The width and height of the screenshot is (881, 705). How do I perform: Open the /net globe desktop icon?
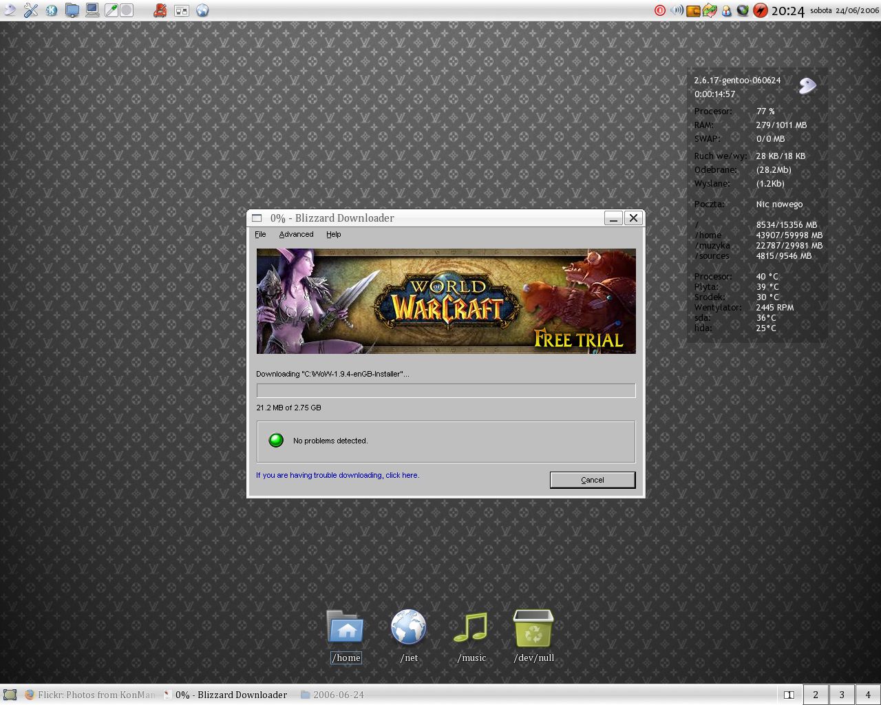(x=409, y=636)
